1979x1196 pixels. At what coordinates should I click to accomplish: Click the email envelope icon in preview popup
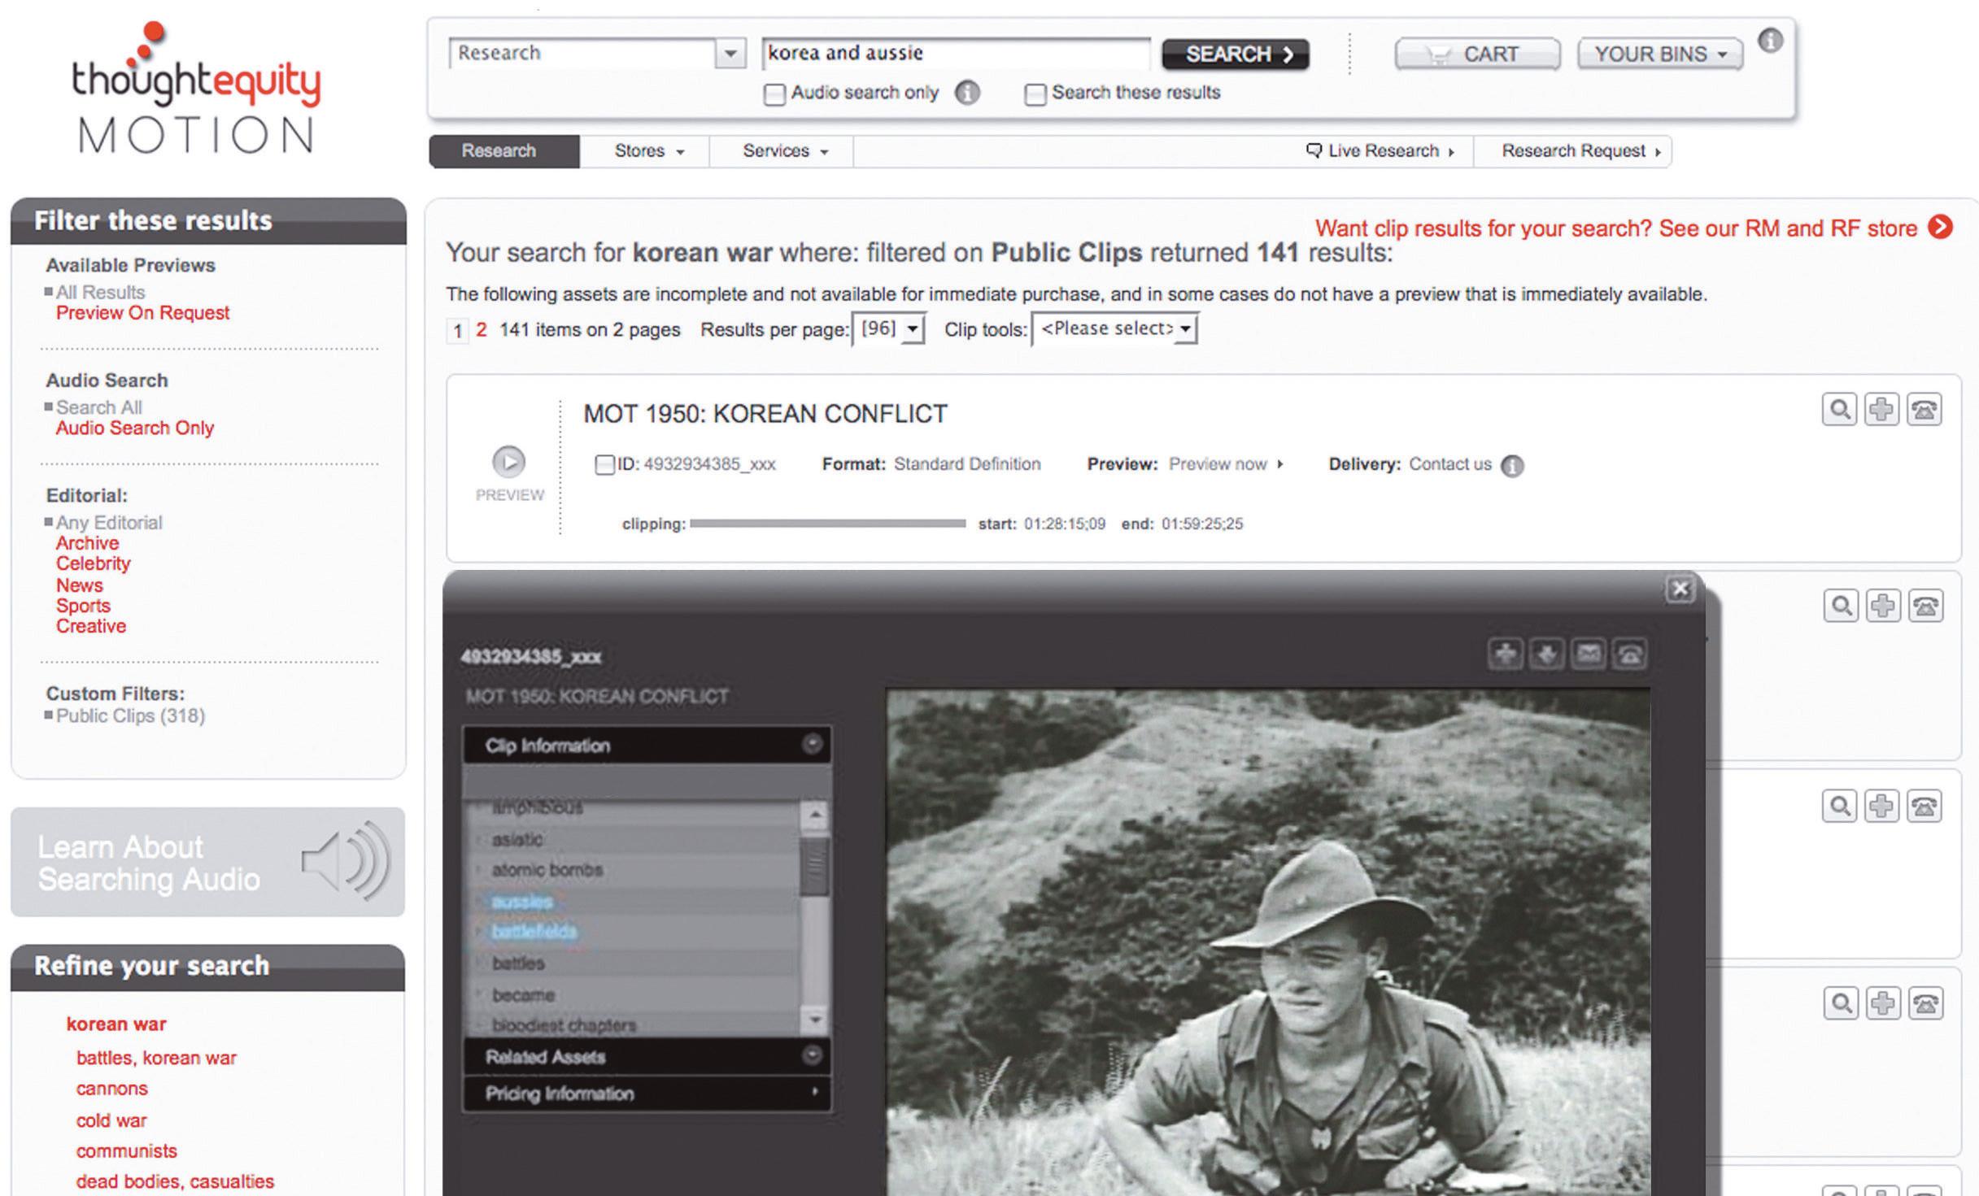click(1589, 654)
